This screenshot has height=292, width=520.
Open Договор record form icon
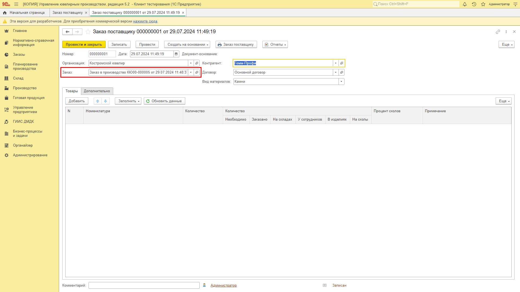click(342, 72)
